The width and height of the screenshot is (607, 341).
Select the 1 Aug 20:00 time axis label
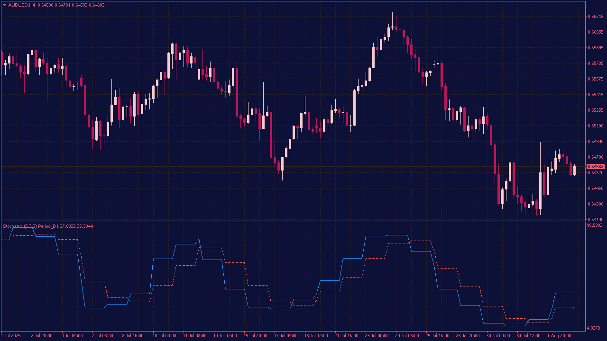559,336
